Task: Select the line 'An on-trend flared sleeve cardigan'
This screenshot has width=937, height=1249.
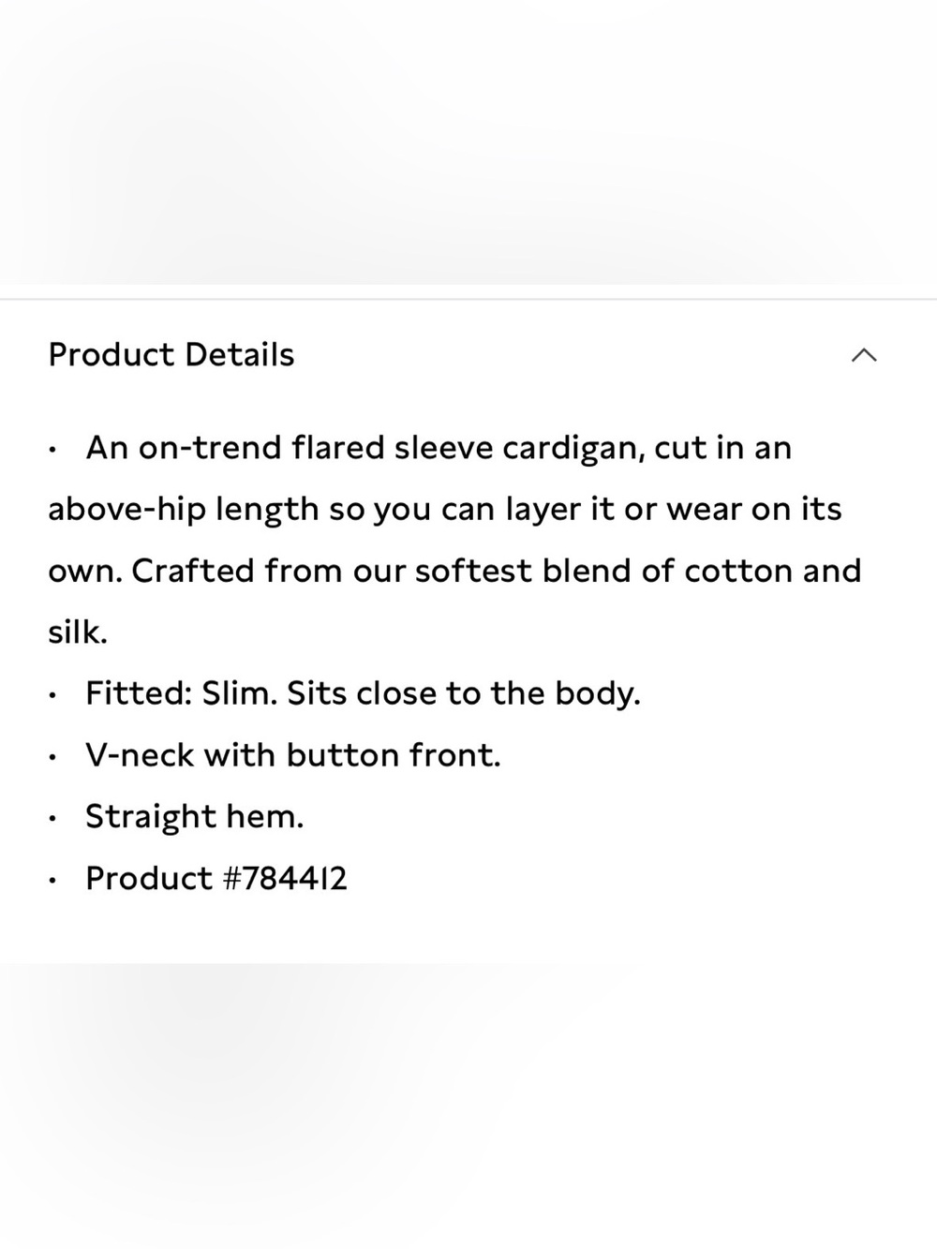Action: (439, 448)
